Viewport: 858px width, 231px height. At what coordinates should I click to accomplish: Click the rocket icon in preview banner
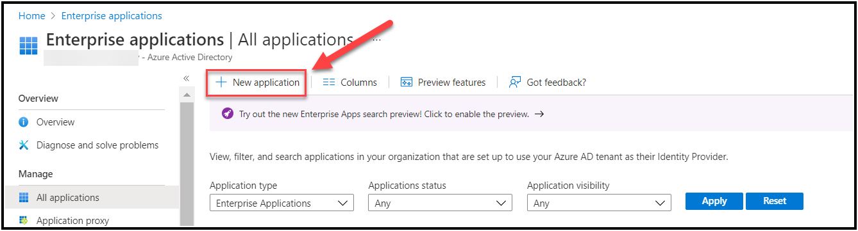pos(228,114)
